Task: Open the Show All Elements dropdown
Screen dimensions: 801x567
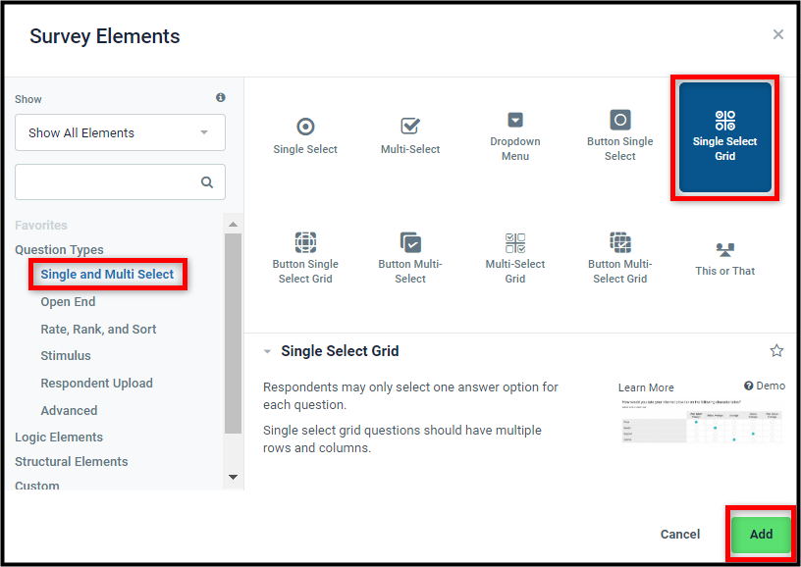Action: click(x=120, y=132)
